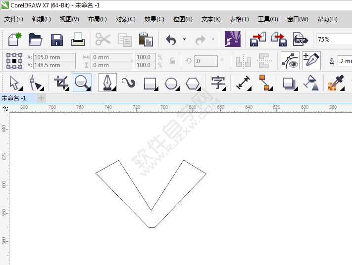
Task: Open the 布局(L) menu
Action: [97, 19]
